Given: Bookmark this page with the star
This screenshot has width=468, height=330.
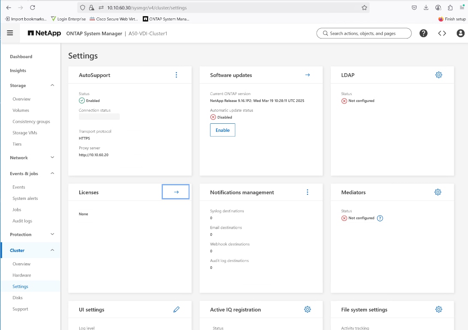Looking at the screenshot, I should [x=364, y=8].
